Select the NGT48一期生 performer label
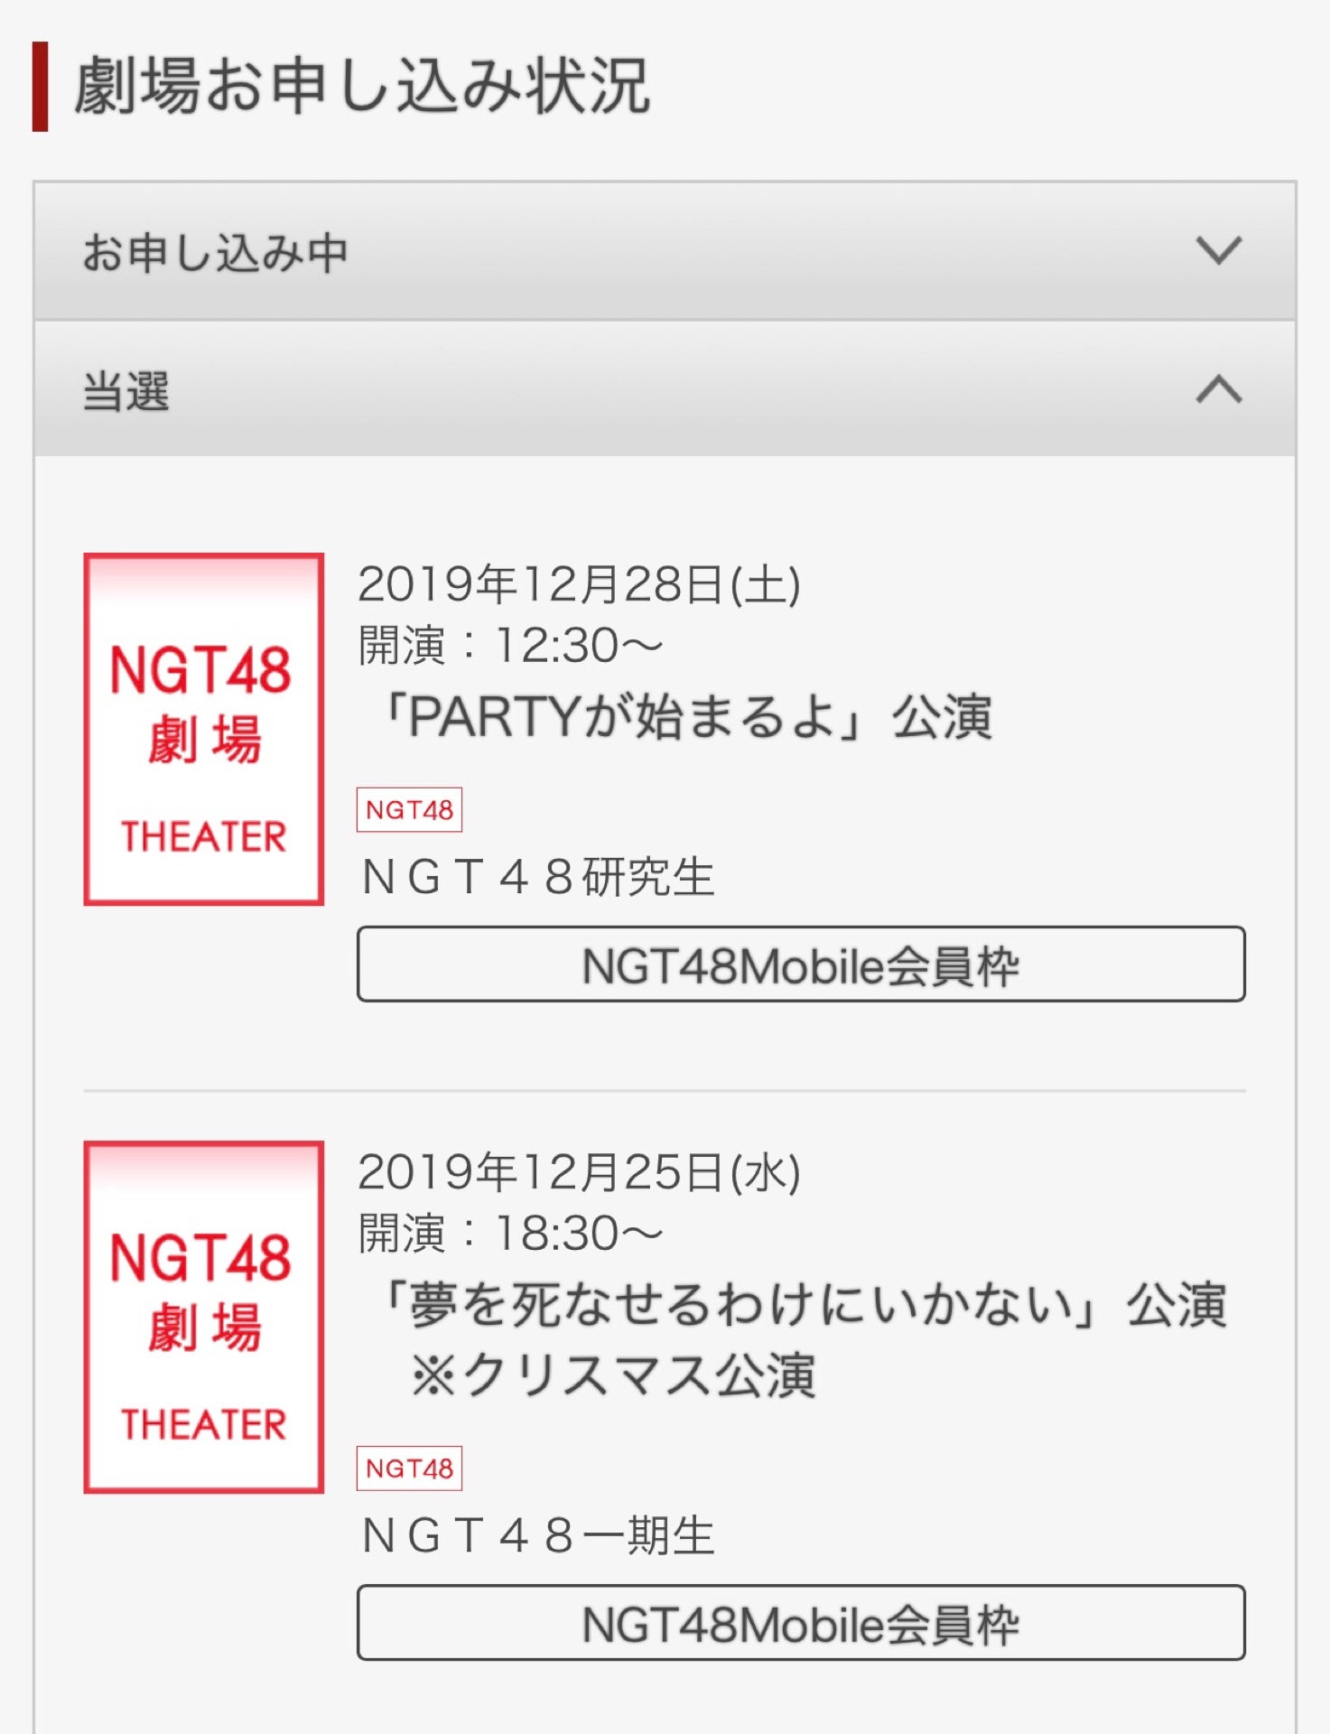Viewport: 1330px width, 1734px height. coord(538,1535)
